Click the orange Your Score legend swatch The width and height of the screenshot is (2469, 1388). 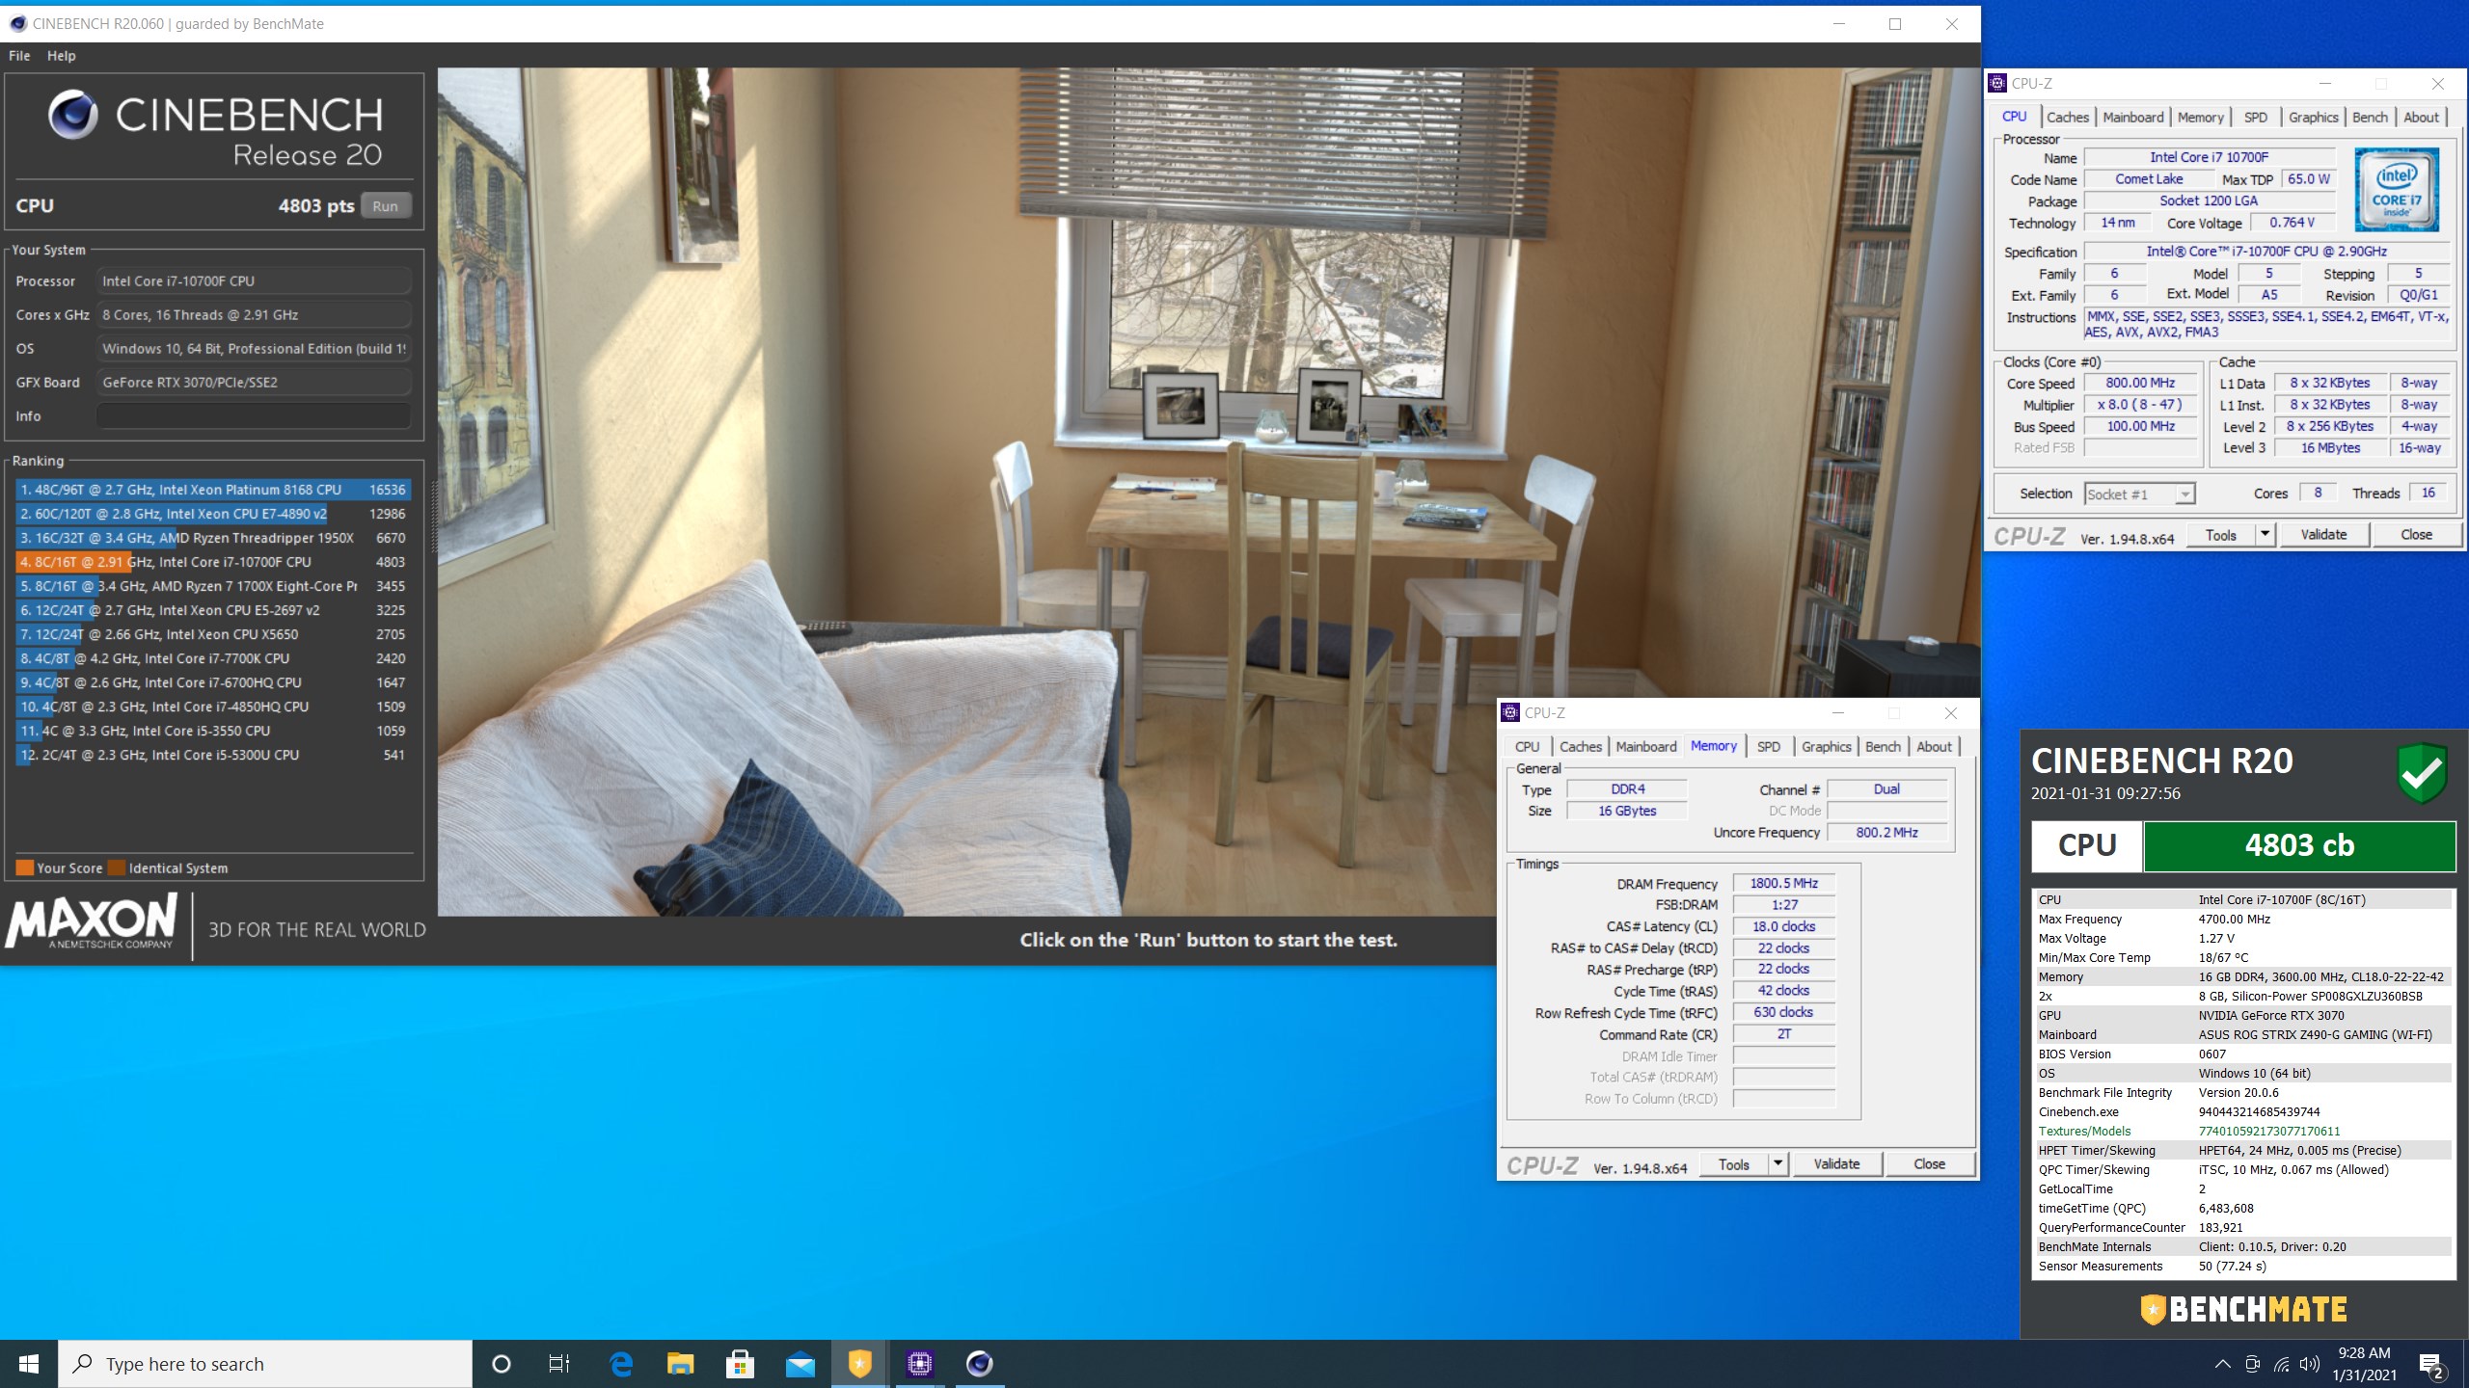(25, 867)
